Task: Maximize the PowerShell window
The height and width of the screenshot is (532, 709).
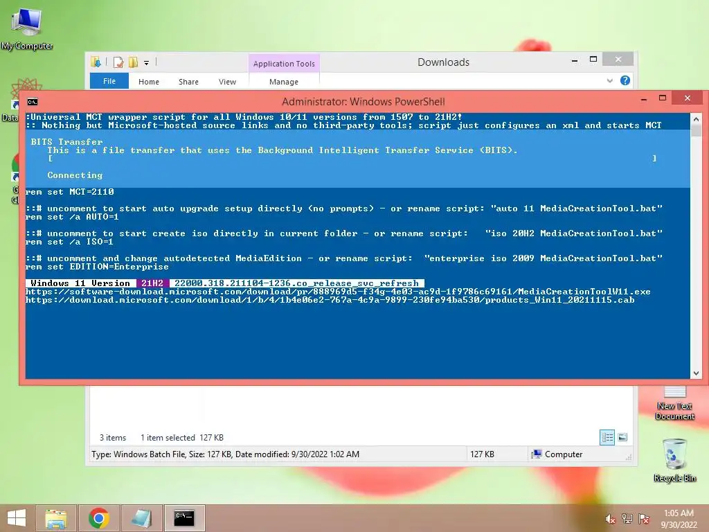Action: [x=663, y=98]
